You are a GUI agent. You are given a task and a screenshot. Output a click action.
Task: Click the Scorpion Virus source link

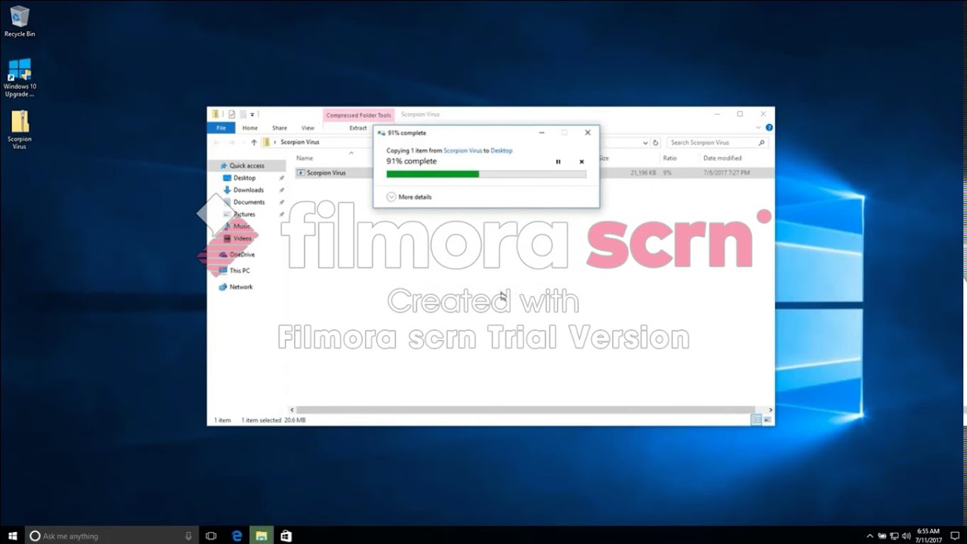(x=462, y=150)
